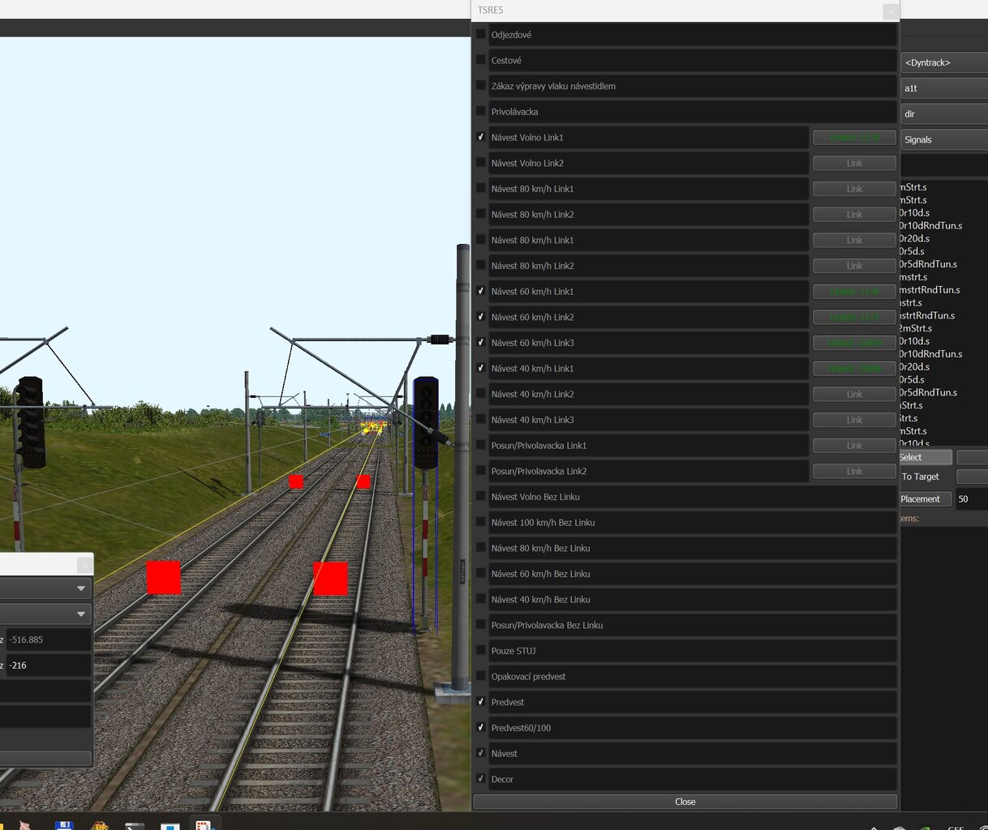Check Návest 40 km/h Link3
Viewport: 988px width, 830px height.
coord(481,419)
